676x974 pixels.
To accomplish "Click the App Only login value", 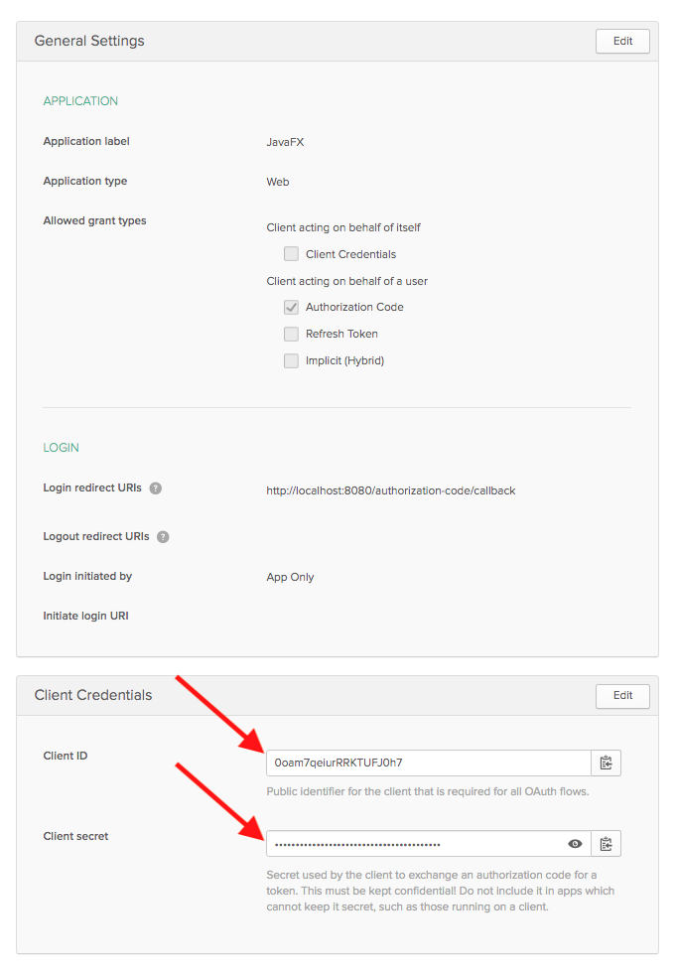I will 290,577.
